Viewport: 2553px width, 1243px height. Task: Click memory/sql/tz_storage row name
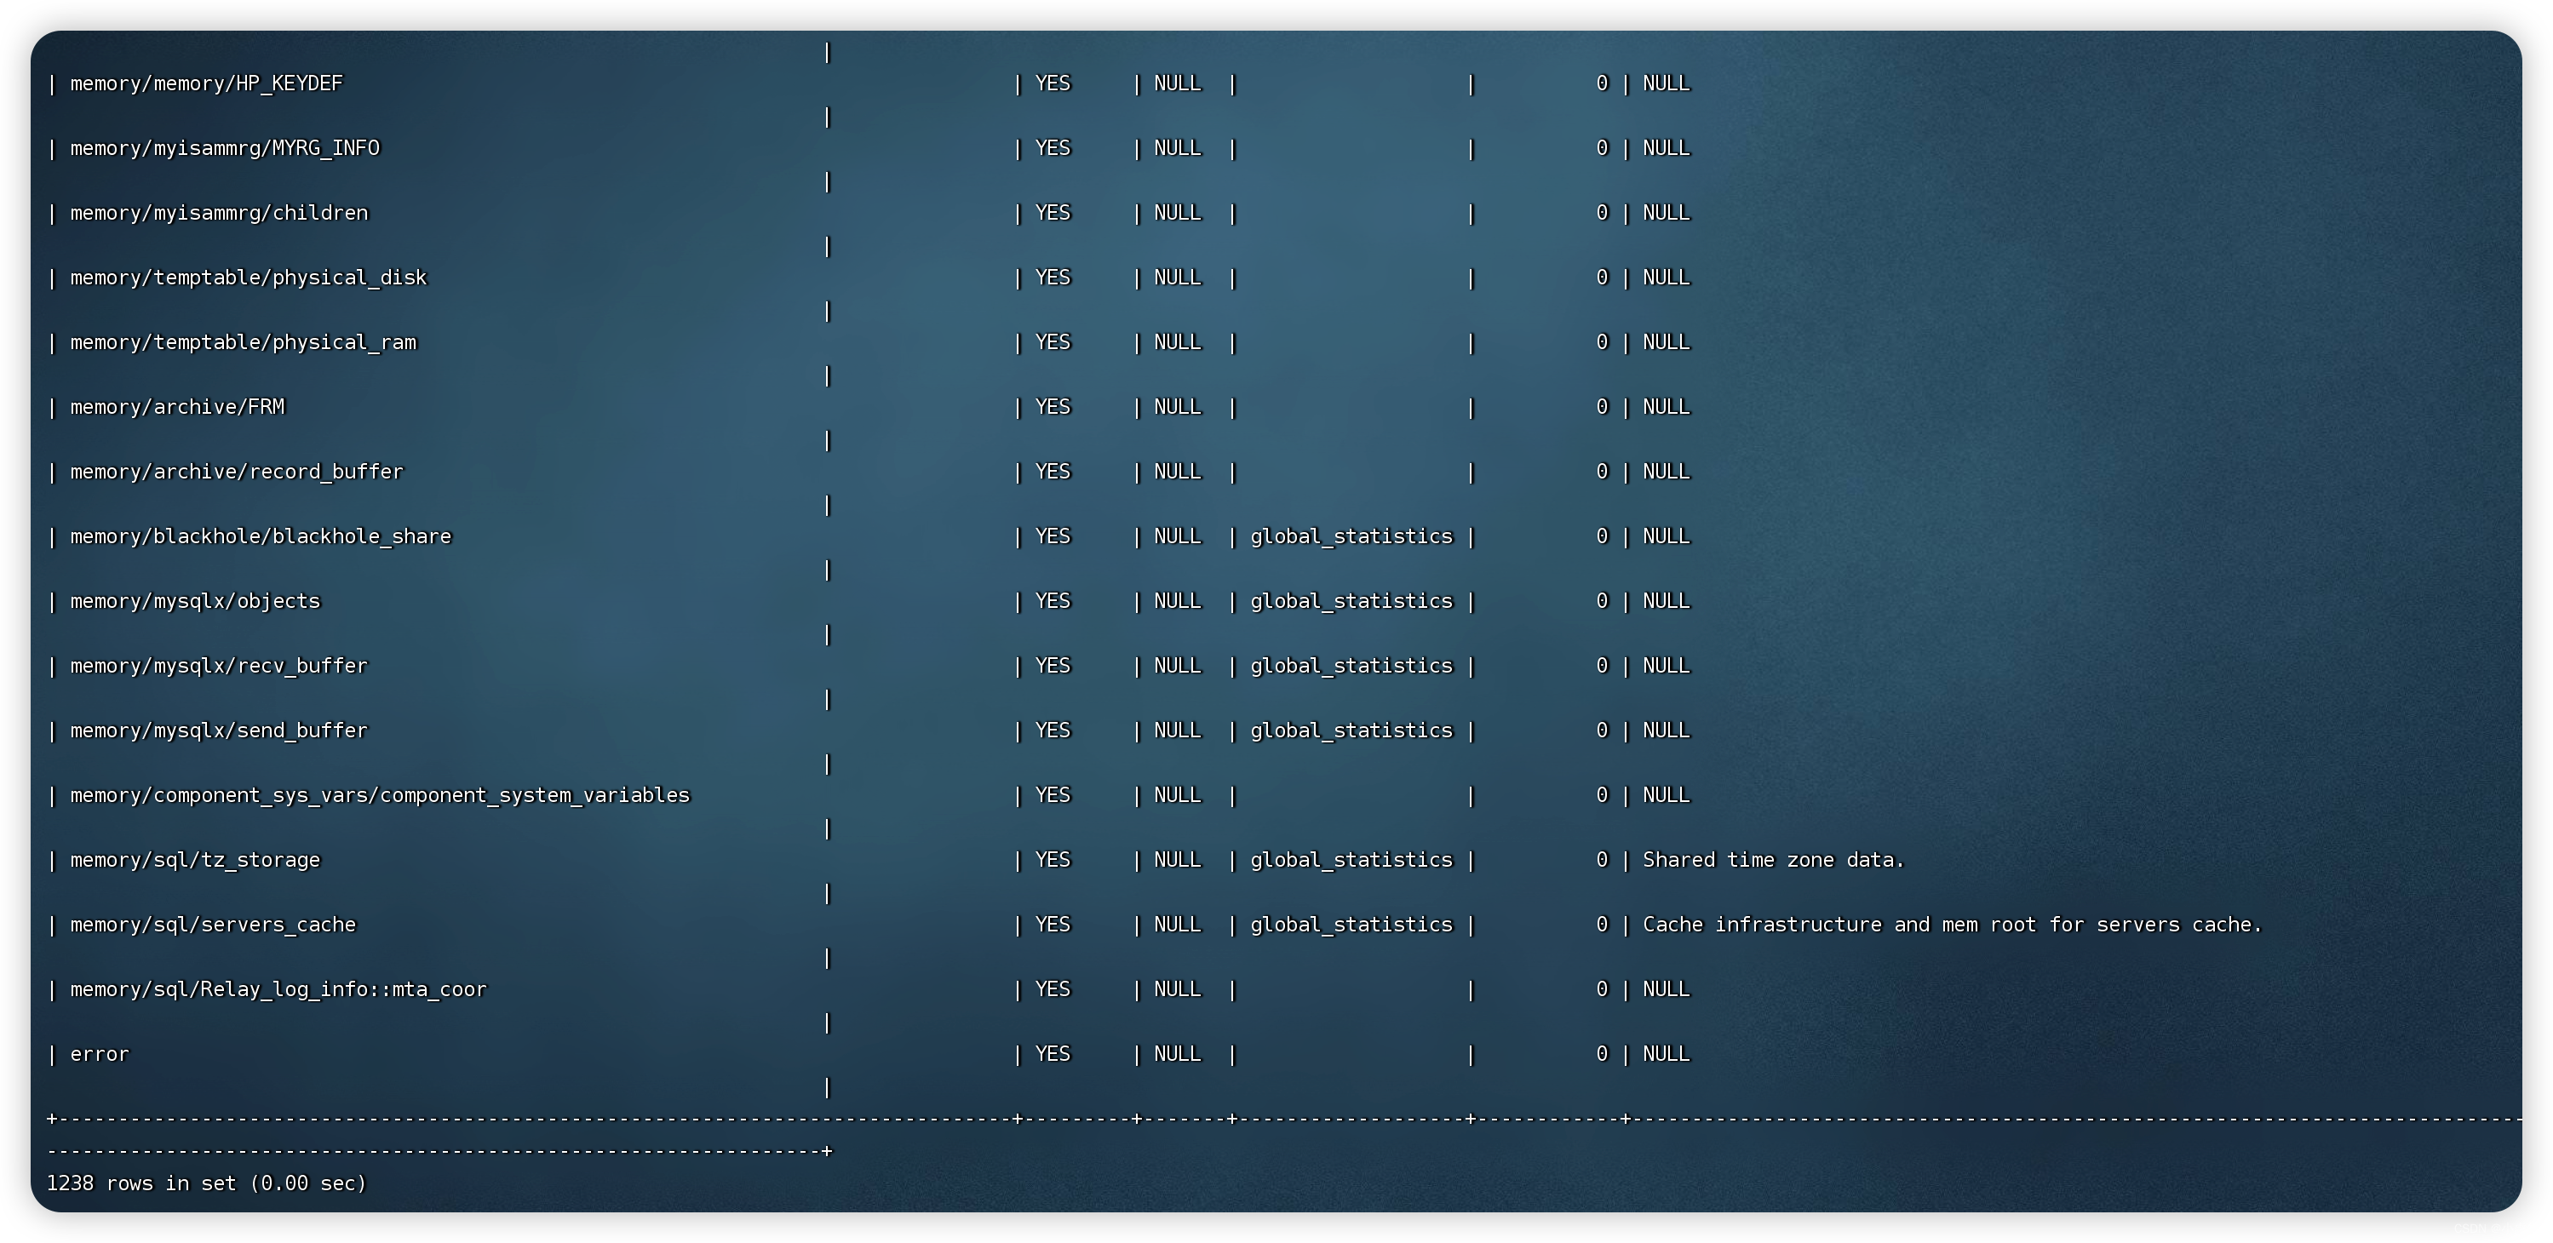195,859
